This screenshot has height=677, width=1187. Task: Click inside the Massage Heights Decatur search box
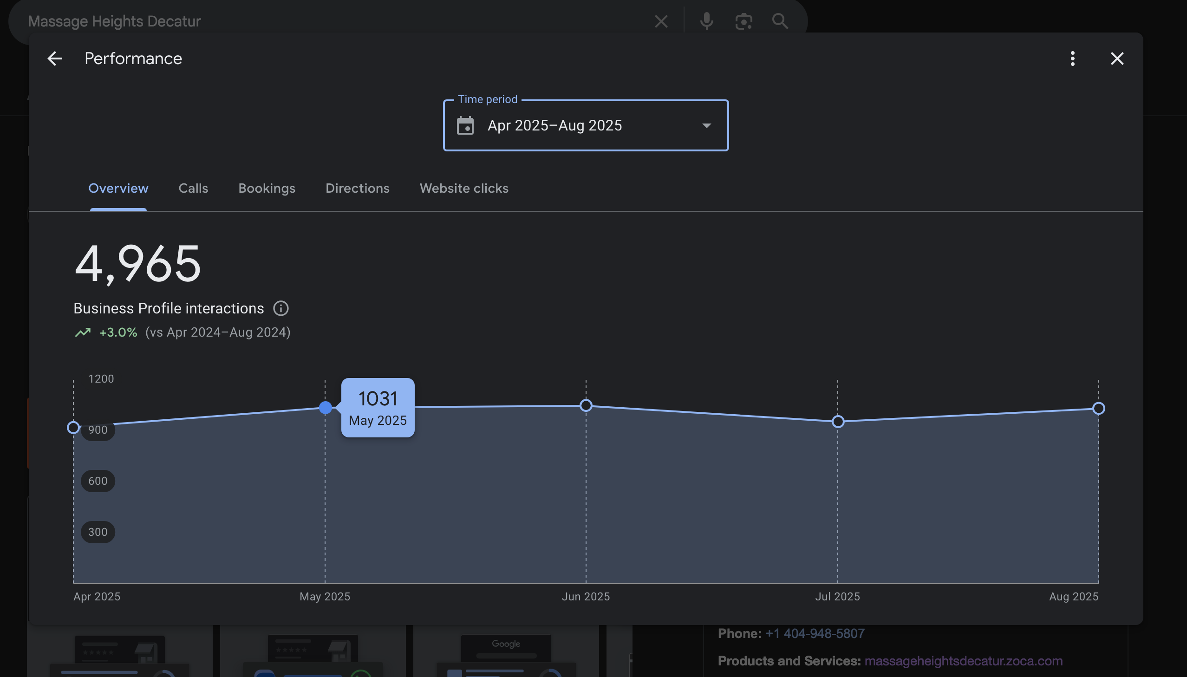click(326, 21)
